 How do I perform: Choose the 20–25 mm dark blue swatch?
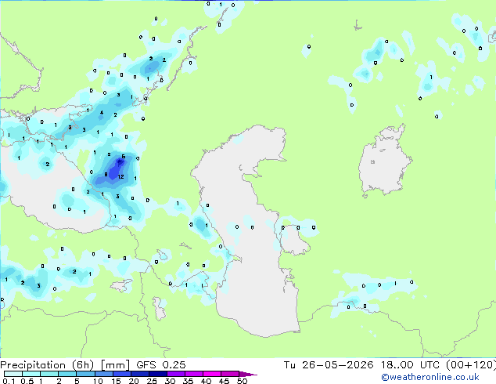(x=139, y=374)
